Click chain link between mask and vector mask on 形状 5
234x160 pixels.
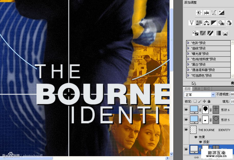(210, 120)
